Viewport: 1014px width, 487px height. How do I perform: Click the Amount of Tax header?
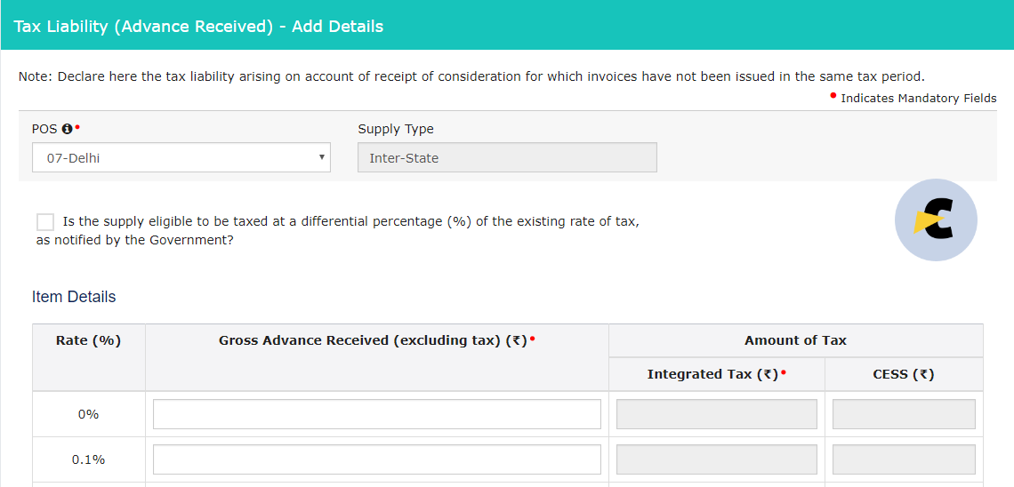[x=795, y=340]
